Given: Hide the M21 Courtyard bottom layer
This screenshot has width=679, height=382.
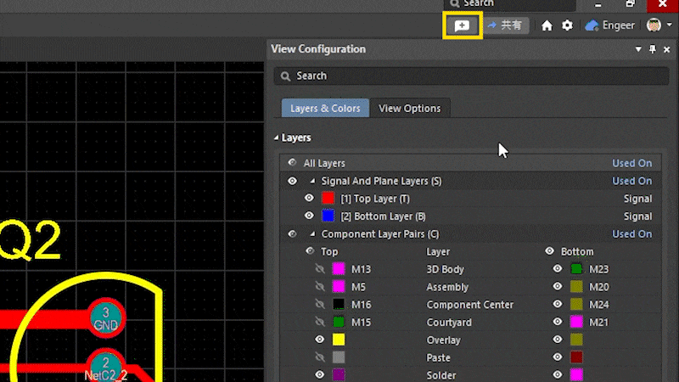Looking at the screenshot, I should (x=558, y=322).
